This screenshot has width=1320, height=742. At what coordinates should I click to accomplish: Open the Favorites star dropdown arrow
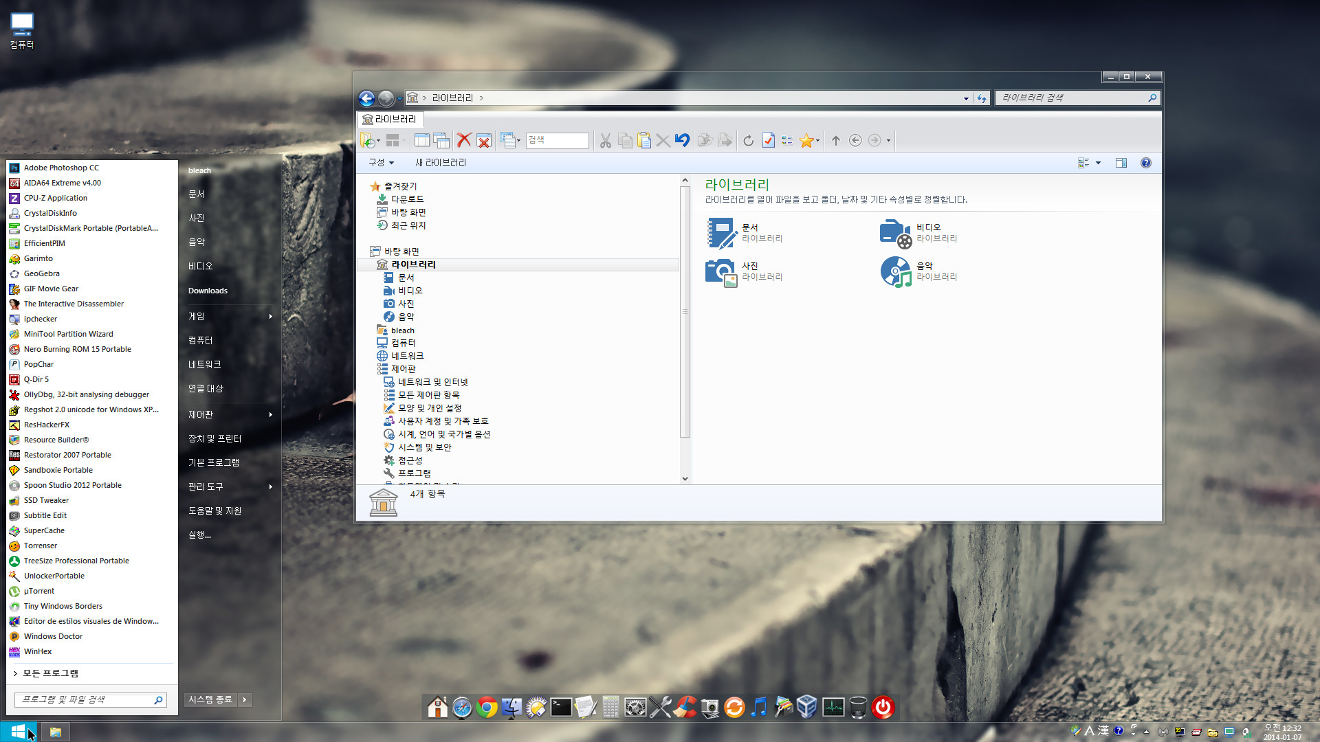point(817,140)
